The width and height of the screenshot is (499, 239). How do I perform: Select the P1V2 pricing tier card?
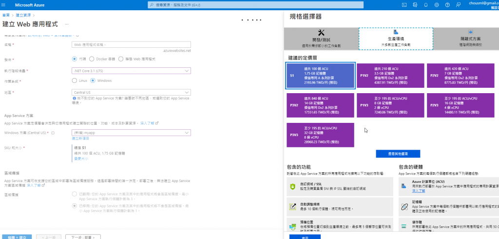click(x=390, y=76)
